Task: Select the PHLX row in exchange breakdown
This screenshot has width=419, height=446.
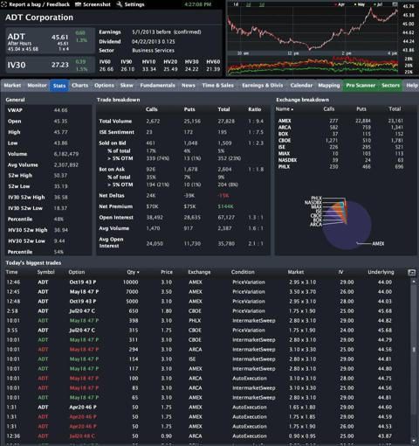Action: pos(340,167)
